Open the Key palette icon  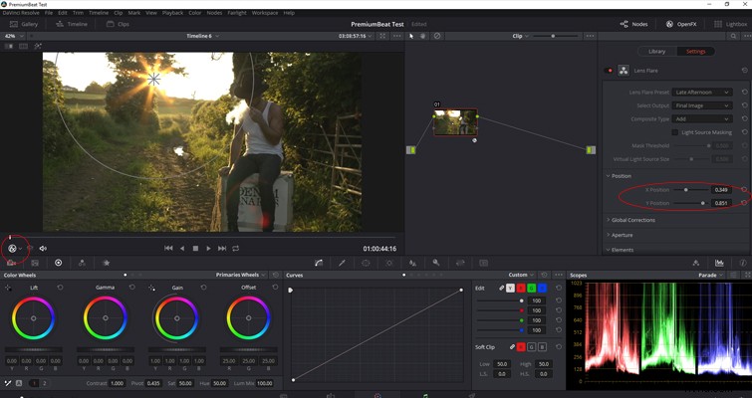click(436, 263)
